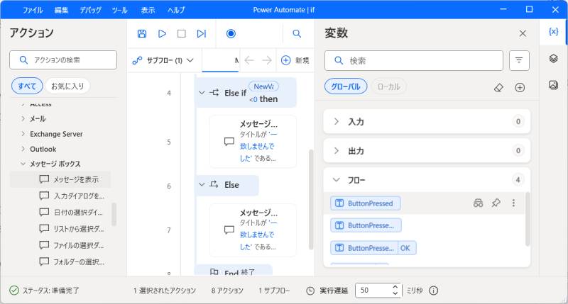Open the サブフロー dropdown
Viewport: 568px width, 304px height.
point(164,61)
